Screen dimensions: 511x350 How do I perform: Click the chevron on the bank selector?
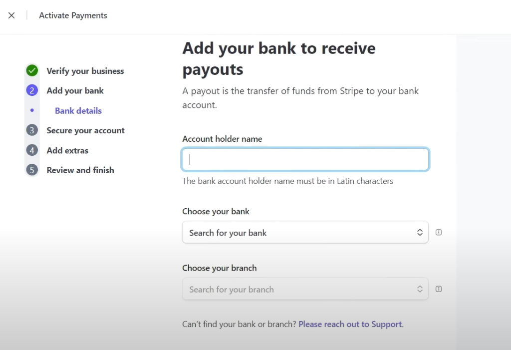[x=420, y=232]
